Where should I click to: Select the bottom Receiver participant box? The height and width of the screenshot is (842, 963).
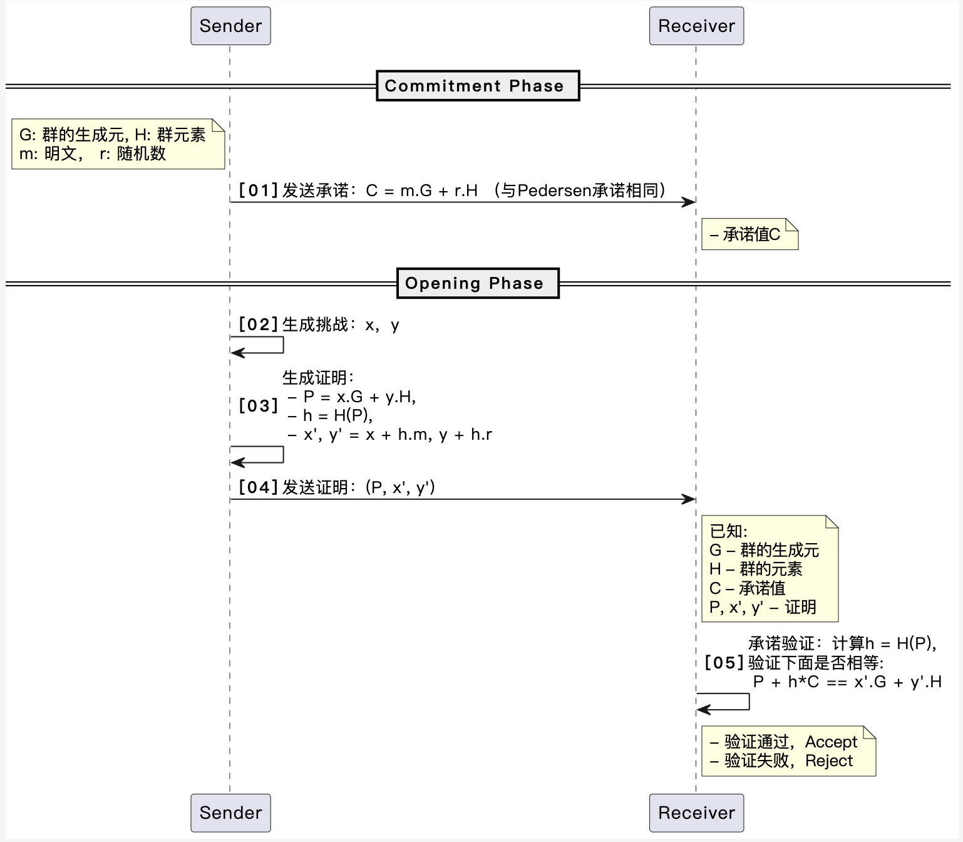(696, 813)
